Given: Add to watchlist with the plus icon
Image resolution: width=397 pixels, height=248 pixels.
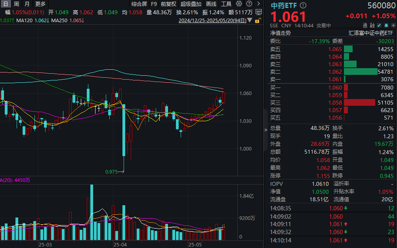Looking at the screenshot, I should 393,25.
